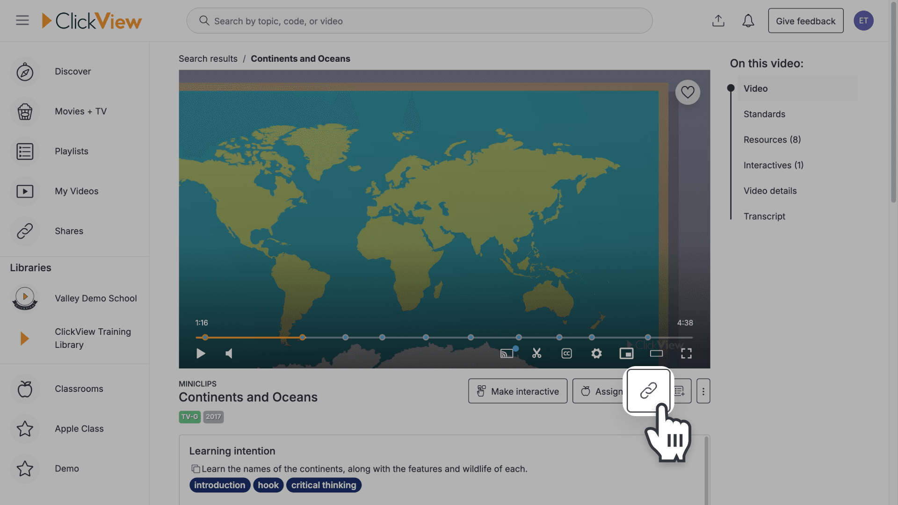The image size is (898, 505).
Task: Click the share link icon button
Action: click(x=648, y=390)
